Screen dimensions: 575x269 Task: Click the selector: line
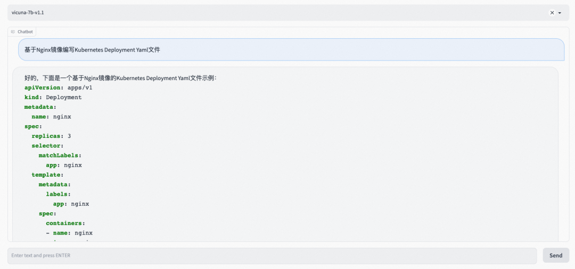click(48, 146)
